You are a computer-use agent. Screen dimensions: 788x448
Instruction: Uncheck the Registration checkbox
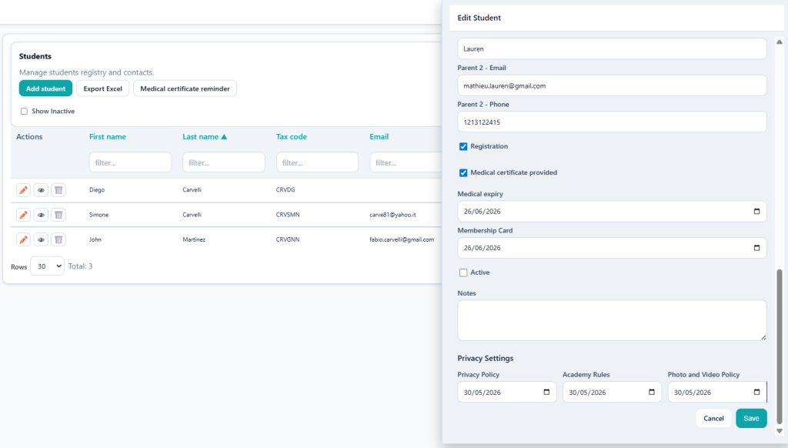coord(462,146)
